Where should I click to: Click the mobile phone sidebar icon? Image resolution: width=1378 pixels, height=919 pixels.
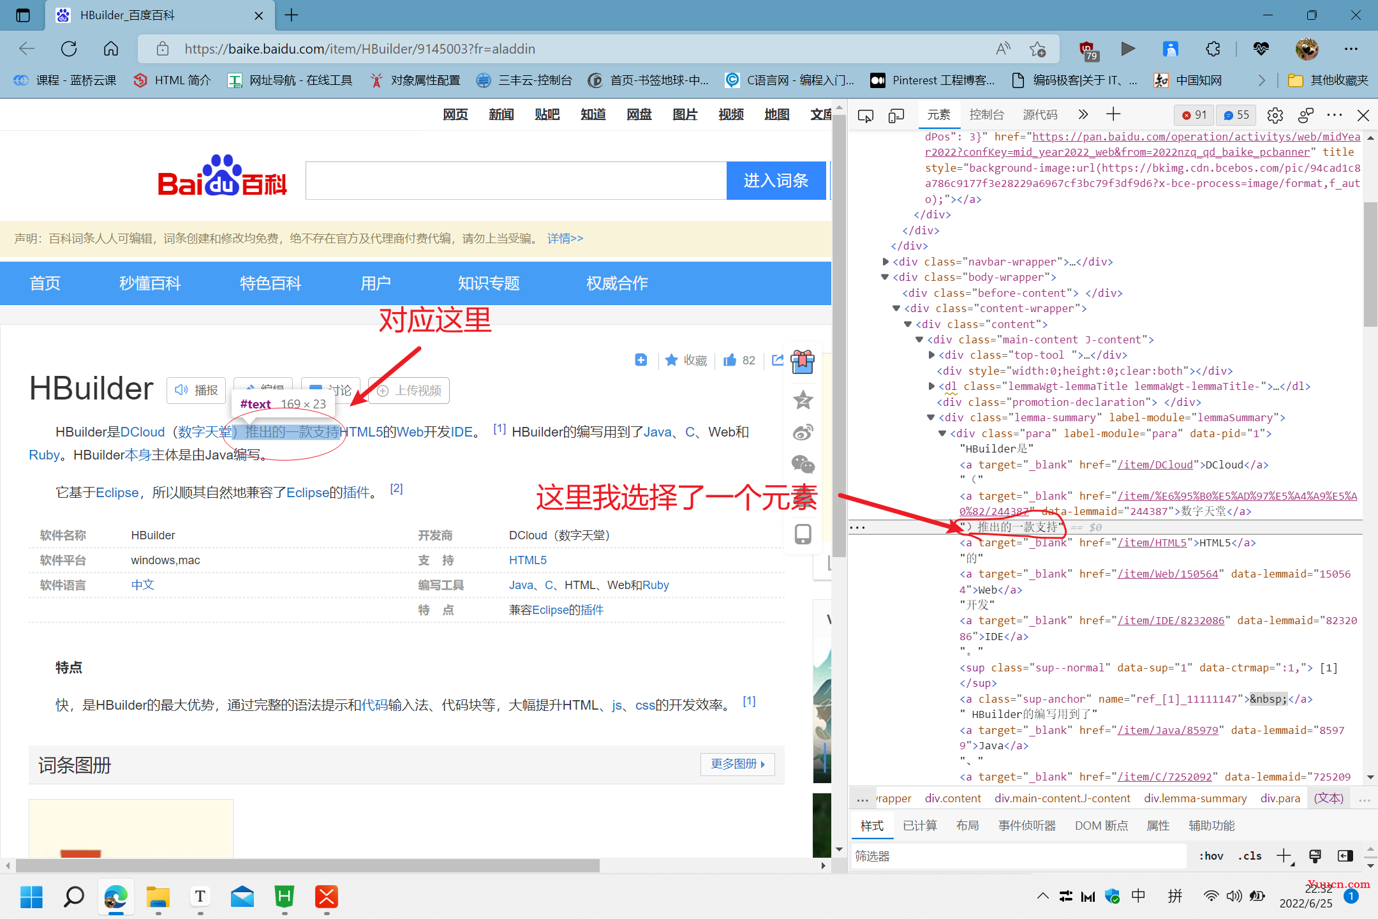[x=803, y=534]
